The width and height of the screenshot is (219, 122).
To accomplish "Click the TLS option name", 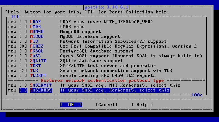I will 34,70.
